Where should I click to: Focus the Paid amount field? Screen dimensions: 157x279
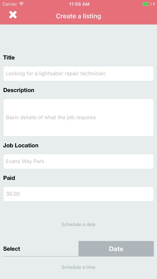78,194
